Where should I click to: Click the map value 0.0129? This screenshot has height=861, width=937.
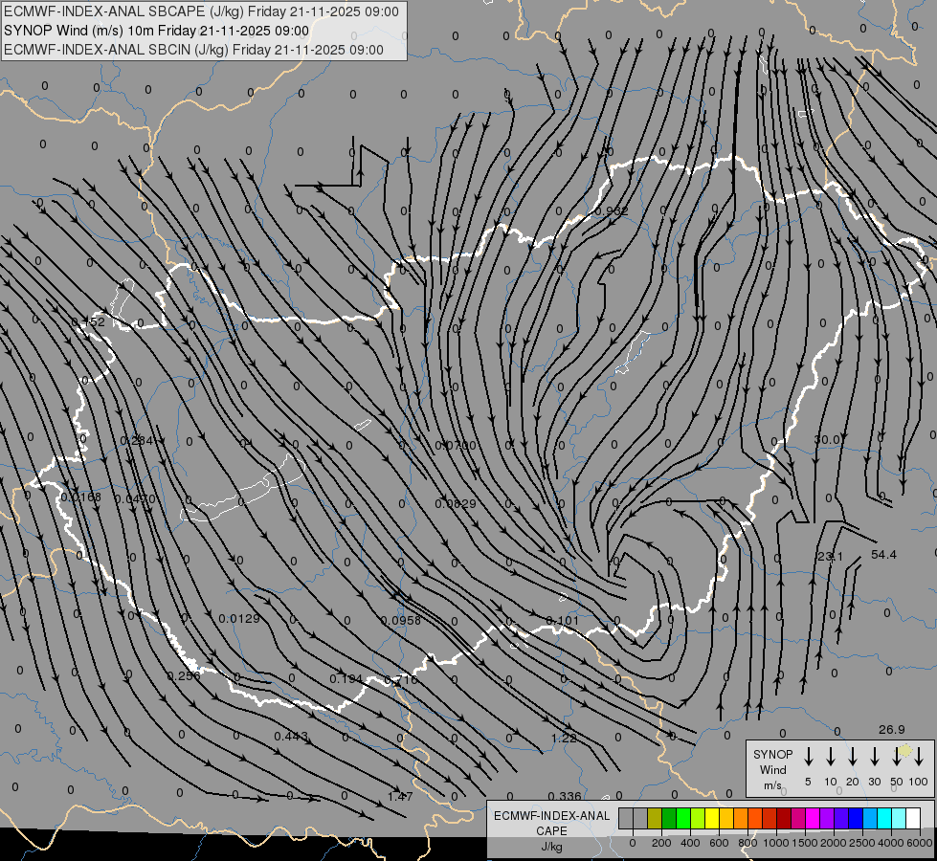pos(239,618)
